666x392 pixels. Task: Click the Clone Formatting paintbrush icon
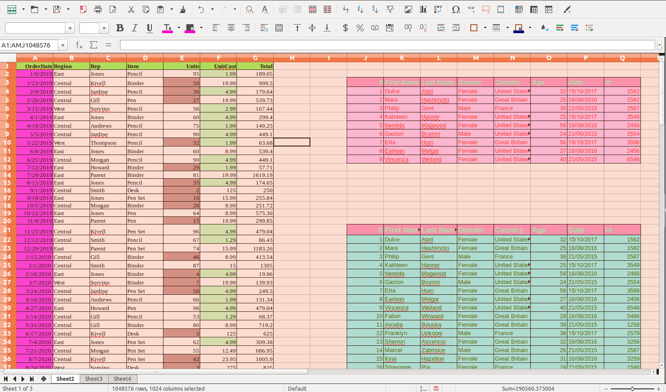(x=183, y=9)
